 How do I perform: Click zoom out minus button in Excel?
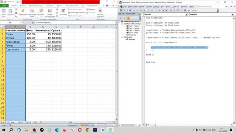click(96, 125)
